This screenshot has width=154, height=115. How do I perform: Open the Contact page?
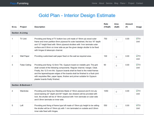[x=139, y=3]
